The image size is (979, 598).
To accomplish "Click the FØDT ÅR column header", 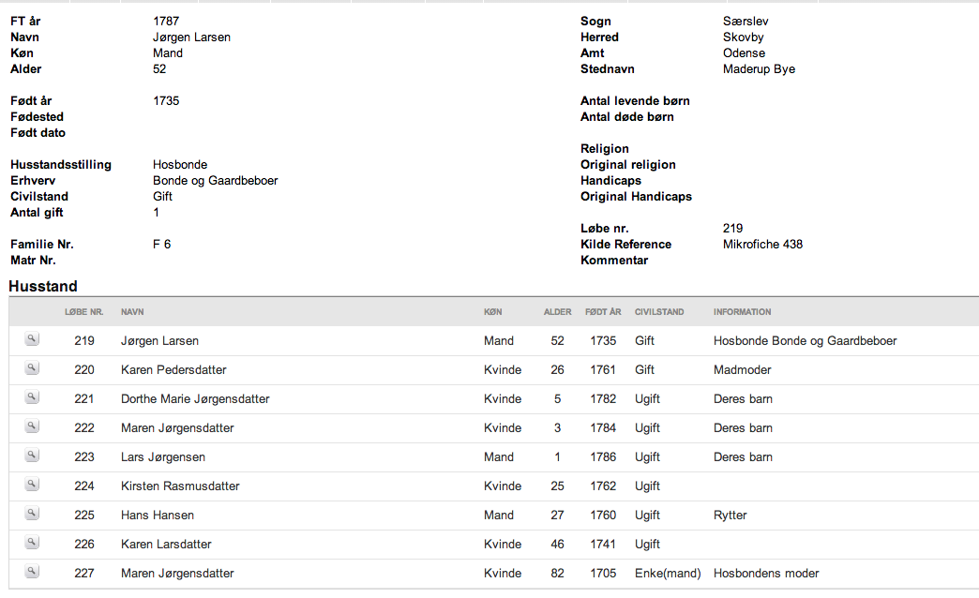I will click(x=603, y=311).
